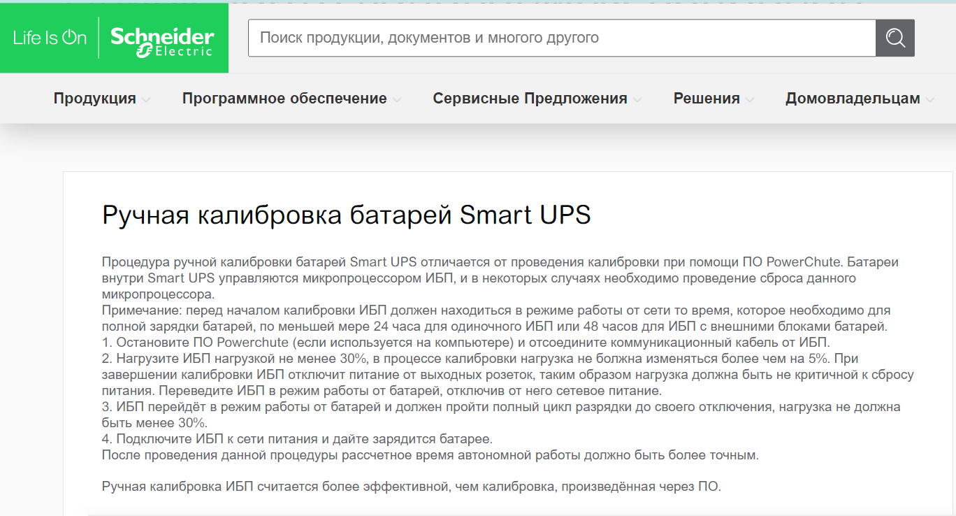
Task: Click the search magnifier button
Action: tap(895, 38)
